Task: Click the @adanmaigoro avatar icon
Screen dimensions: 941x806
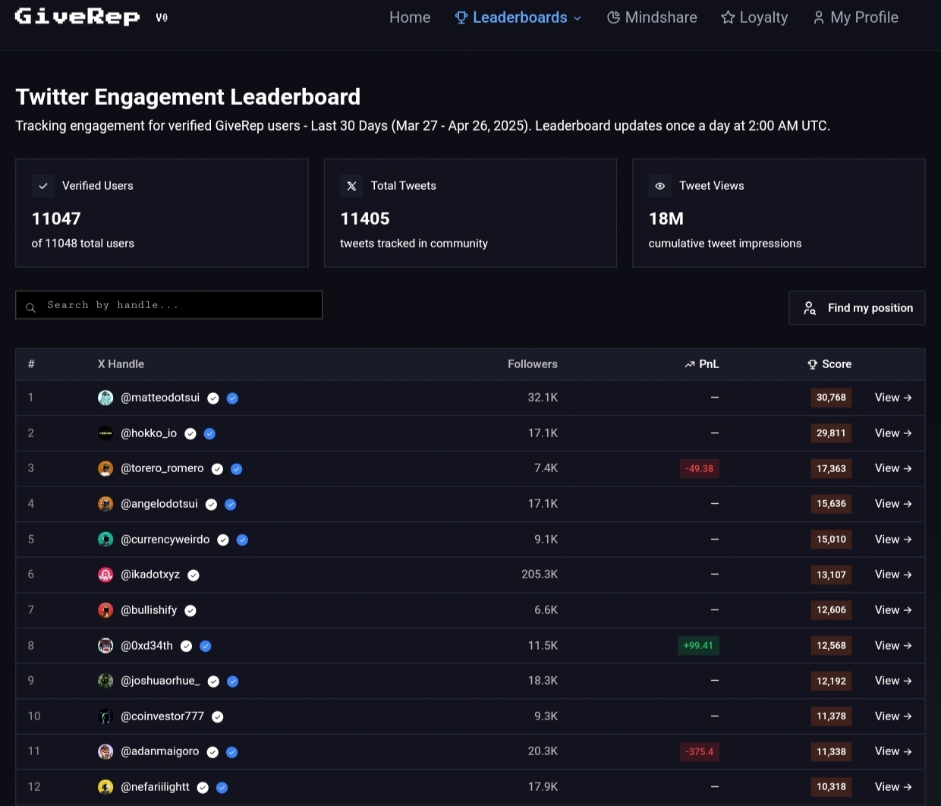Action: click(x=105, y=751)
